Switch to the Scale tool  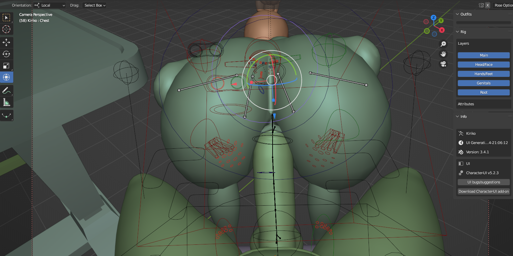click(6, 66)
